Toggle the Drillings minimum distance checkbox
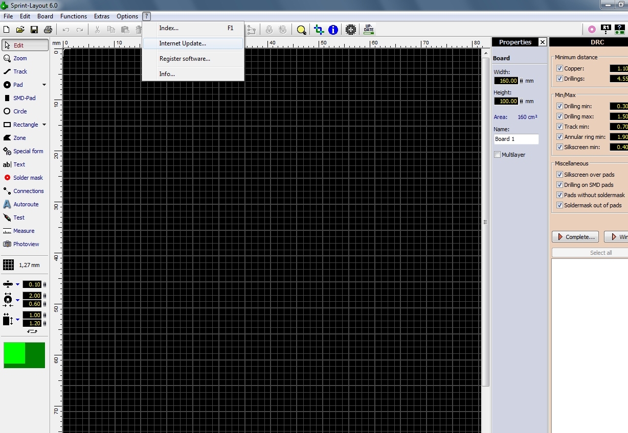Viewport: 628px width, 433px height. pyautogui.click(x=559, y=79)
